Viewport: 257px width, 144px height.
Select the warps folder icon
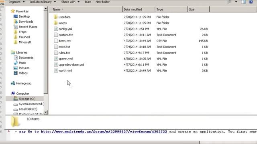[x=56, y=23]
